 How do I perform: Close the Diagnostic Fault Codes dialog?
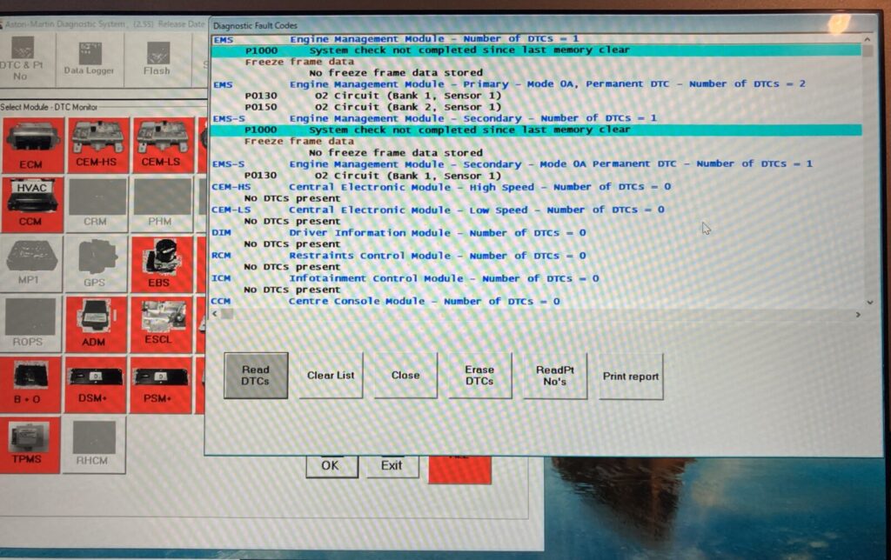tap(405, 376)
